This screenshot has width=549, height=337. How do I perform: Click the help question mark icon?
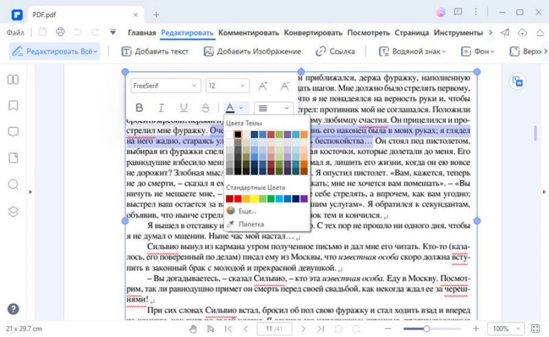(13, 309)
